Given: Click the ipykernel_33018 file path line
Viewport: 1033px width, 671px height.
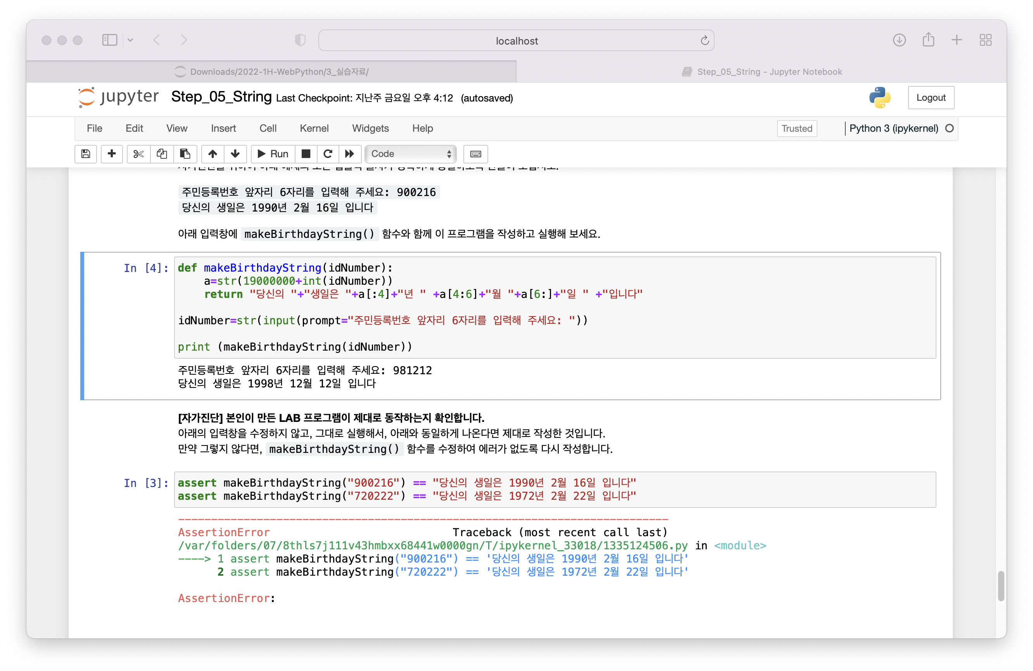Looking at the screenshot, I should click(x=472, y=545).
